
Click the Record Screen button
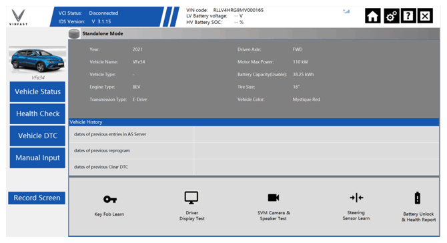(x=37, y=198)
